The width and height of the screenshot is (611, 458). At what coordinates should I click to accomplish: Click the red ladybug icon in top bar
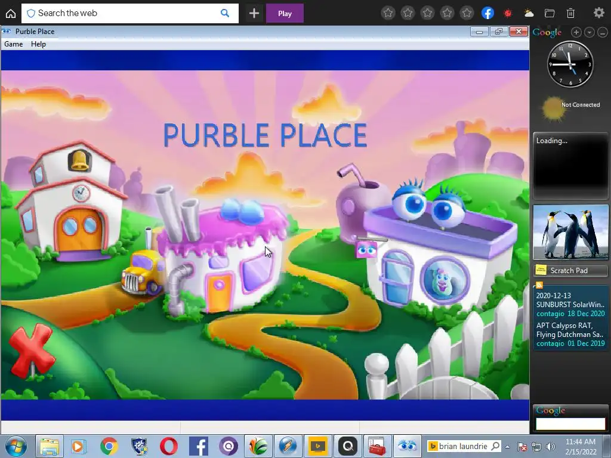(507, 13)
